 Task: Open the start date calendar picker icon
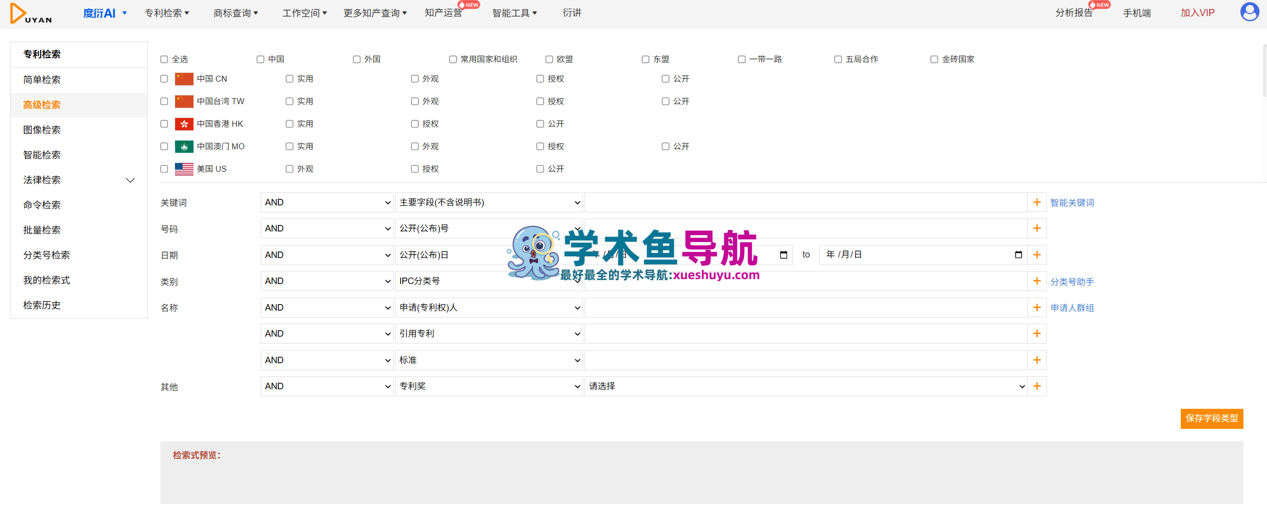[783, 255]
